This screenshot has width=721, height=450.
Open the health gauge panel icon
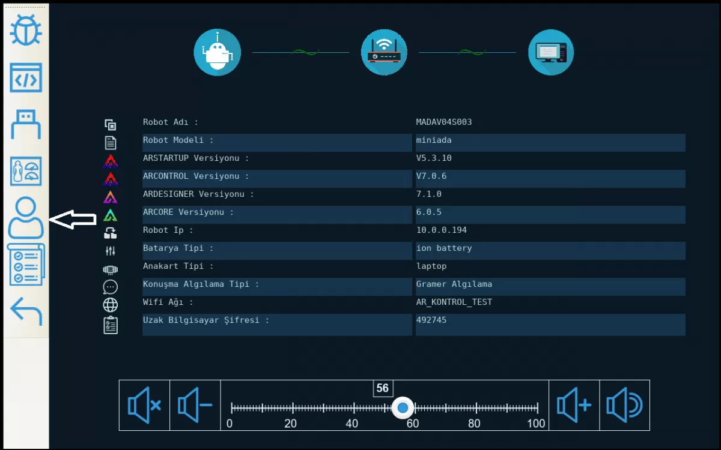coord(26,172)
